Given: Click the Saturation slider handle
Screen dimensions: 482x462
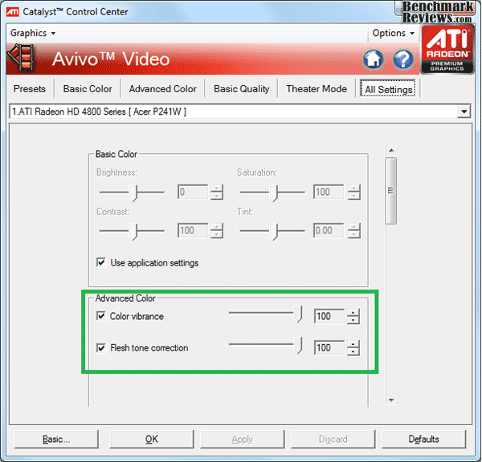Looking at the screenshot, I should 274,193.
